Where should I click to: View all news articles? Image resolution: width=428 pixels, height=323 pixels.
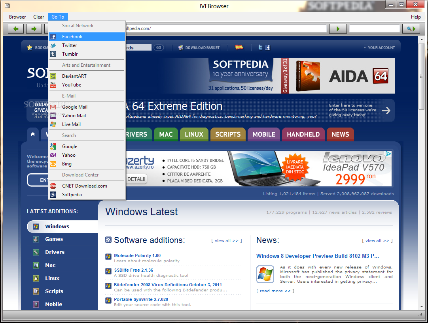(377, 241)
